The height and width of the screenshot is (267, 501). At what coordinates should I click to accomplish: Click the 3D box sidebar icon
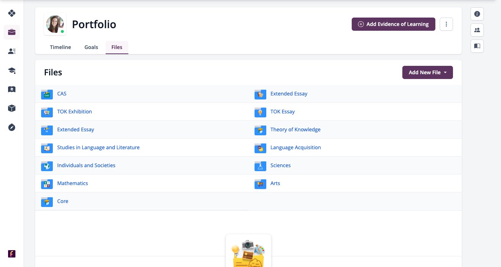point(12,108)
